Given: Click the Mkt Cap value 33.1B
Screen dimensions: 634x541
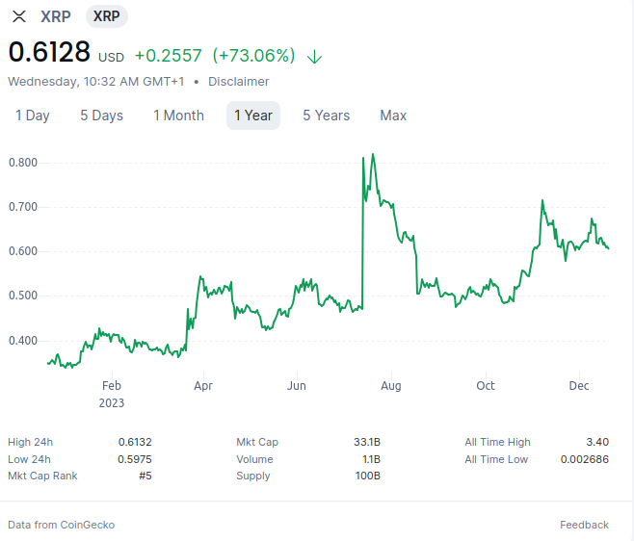Looking at the screenshot, I should click(367, 442).
